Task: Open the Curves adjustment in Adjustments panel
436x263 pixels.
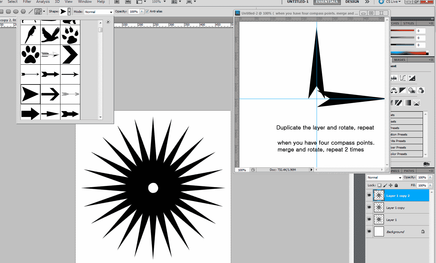Action: coord(403,78)
